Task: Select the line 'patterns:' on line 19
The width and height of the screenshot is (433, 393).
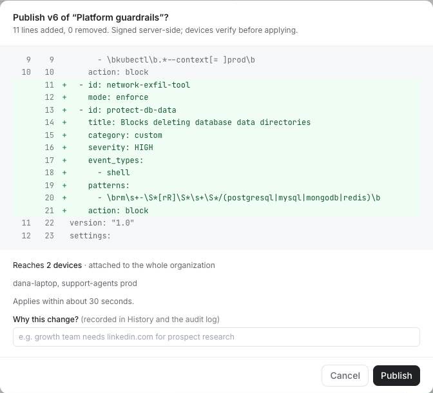Action: tap(216, 186)
